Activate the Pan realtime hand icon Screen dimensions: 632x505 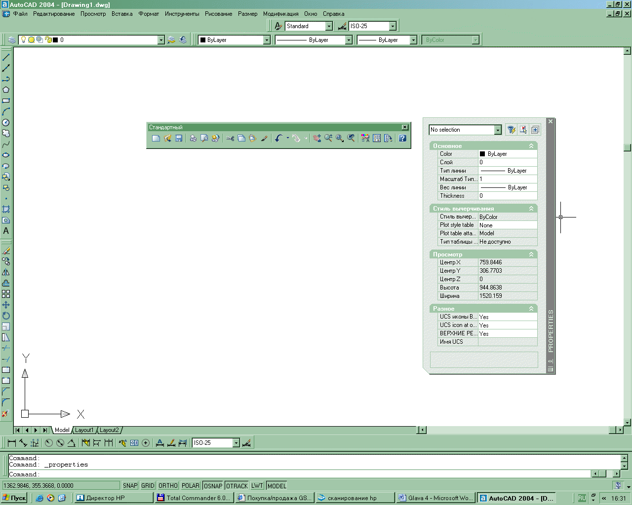coord(317,139)
